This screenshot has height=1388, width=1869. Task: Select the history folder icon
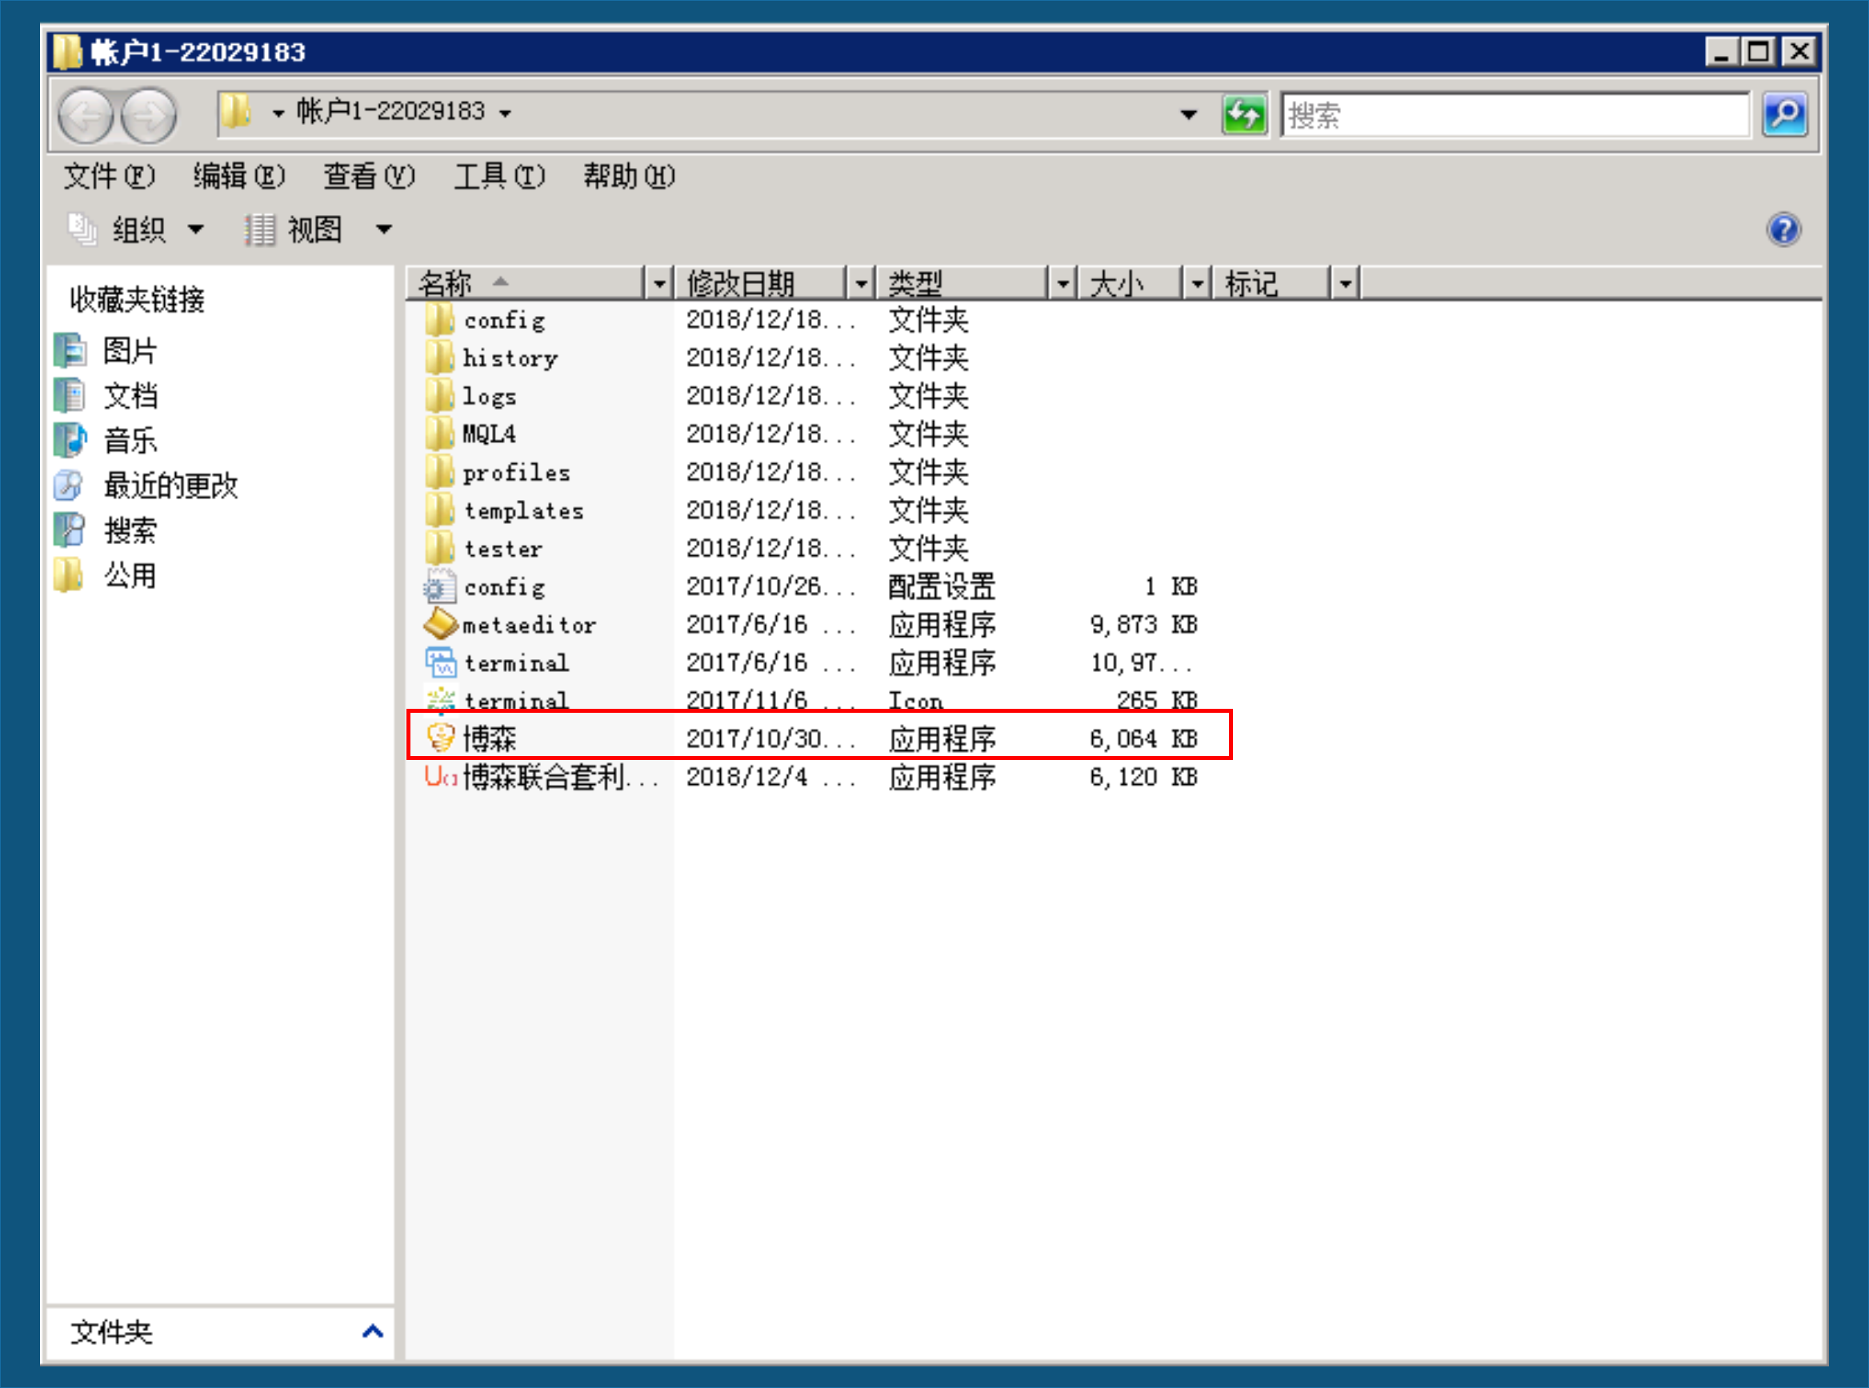(439, 358)
